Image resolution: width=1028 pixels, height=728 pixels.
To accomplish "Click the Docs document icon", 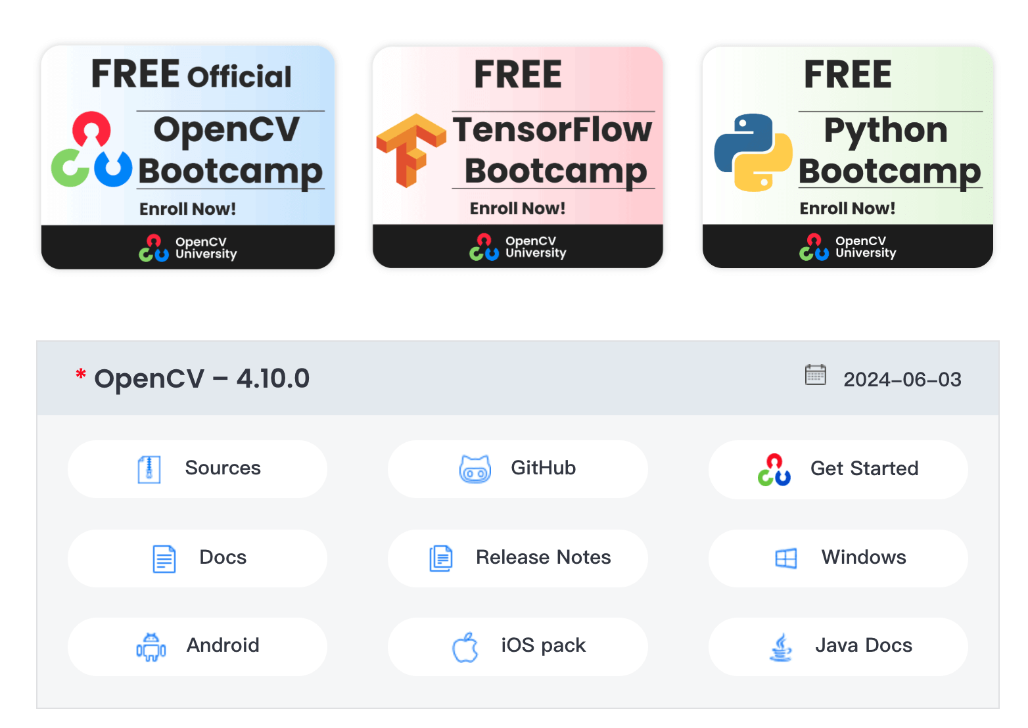I will [x=164, y=558].
